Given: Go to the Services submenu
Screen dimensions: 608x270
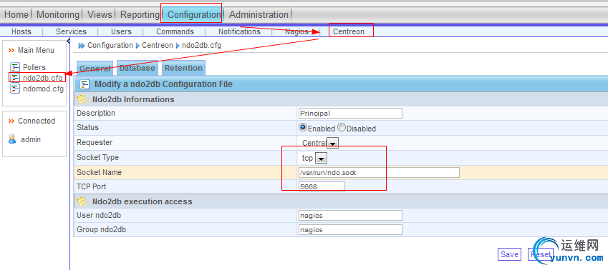Looking at the screenshot, I should pos(71,31).
